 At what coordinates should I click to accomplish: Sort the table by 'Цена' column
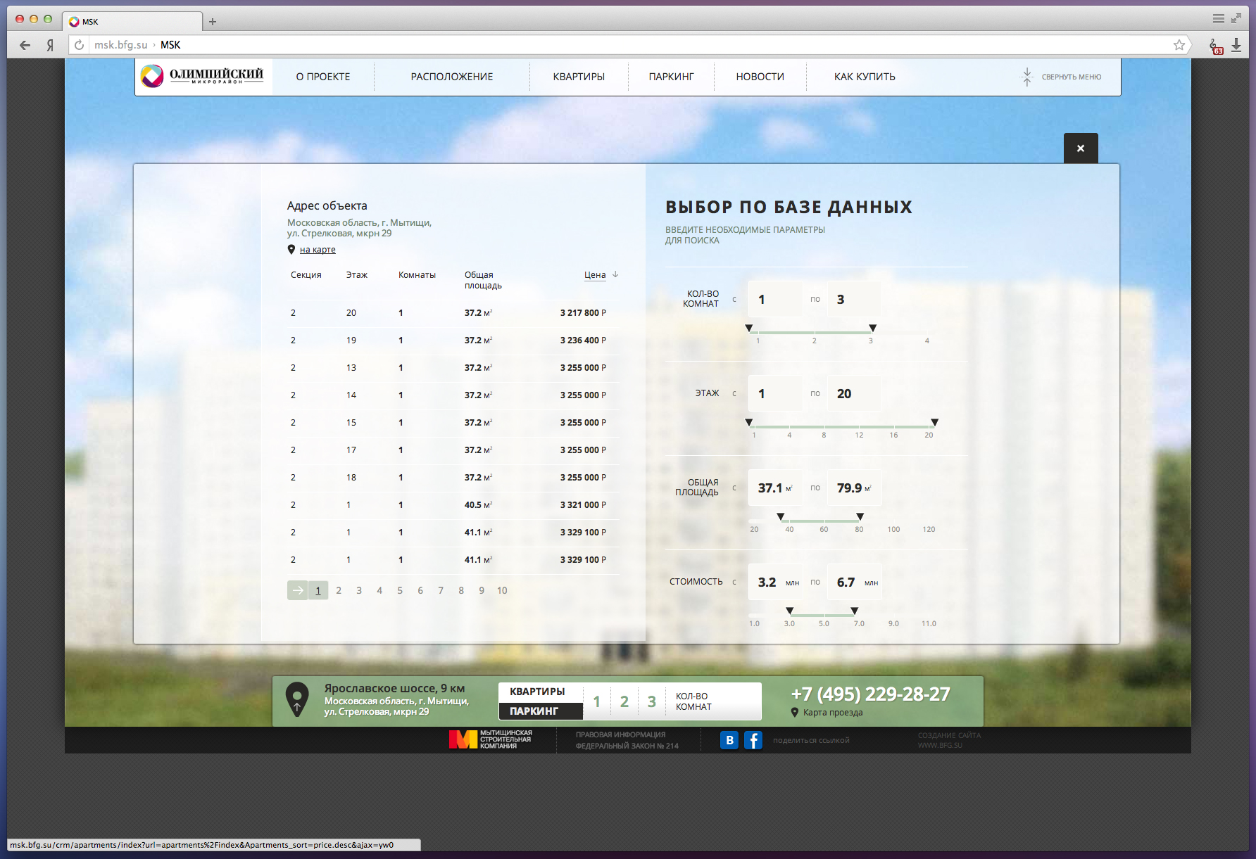click(x=595, y=275)
